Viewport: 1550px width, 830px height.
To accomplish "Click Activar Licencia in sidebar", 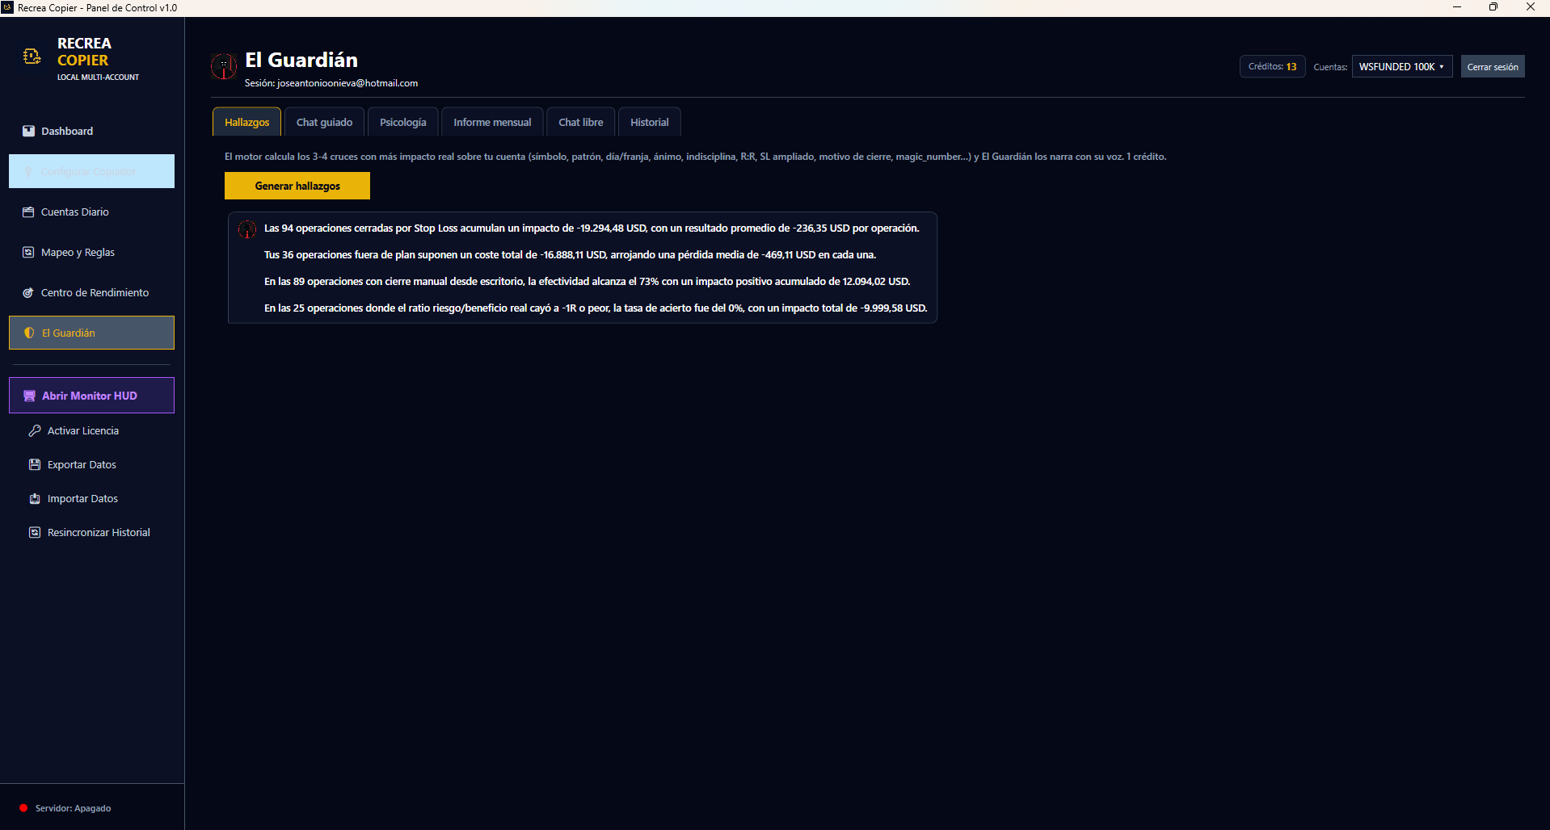I will [x=91, y=430].
